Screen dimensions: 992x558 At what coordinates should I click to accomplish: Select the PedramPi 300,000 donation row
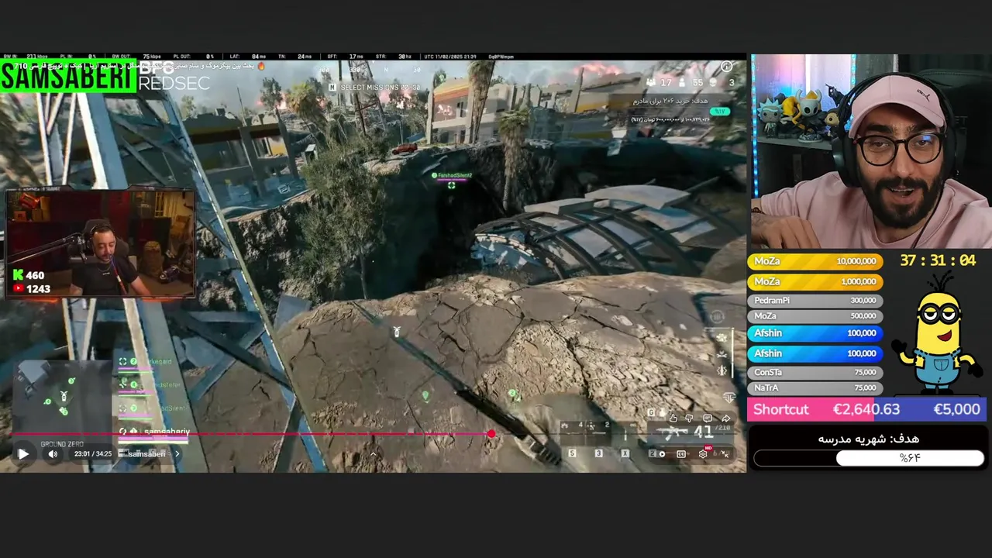(x=815, y=301)
